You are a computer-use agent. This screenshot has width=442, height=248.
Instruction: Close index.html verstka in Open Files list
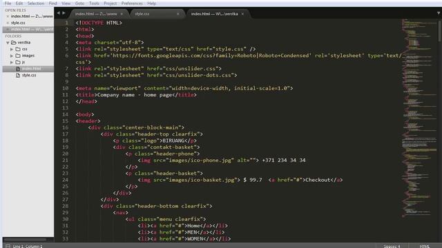(x=8, y=29)
